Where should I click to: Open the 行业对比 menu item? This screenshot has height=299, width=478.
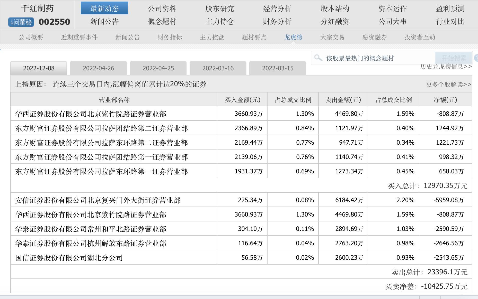point(450,22)
